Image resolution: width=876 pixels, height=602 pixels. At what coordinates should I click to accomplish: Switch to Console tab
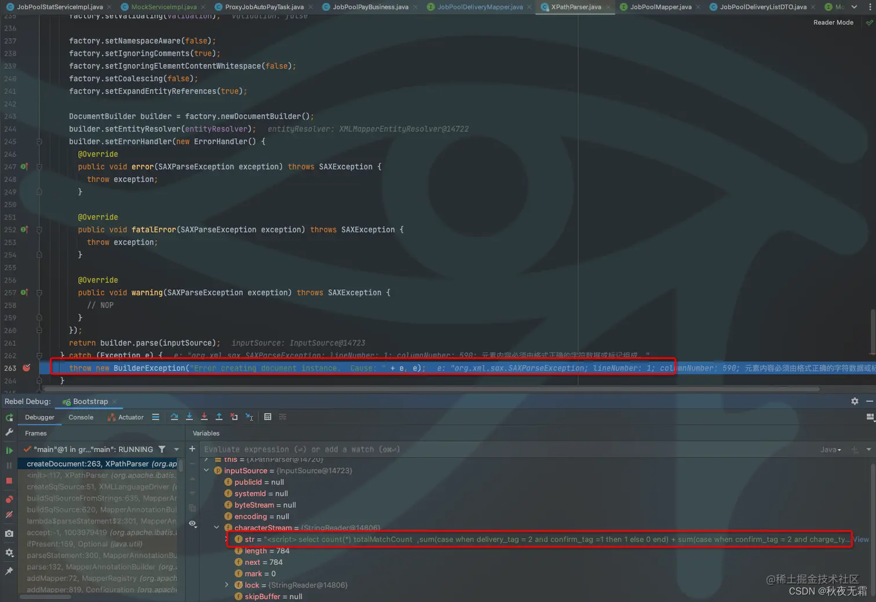[81, 417]
